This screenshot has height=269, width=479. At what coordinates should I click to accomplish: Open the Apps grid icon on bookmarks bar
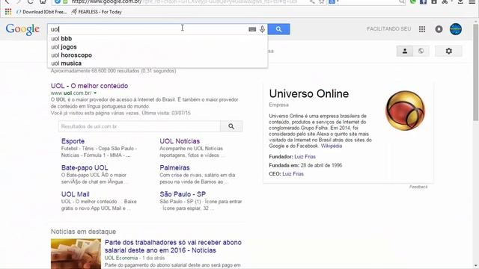[x=8, y=12]
